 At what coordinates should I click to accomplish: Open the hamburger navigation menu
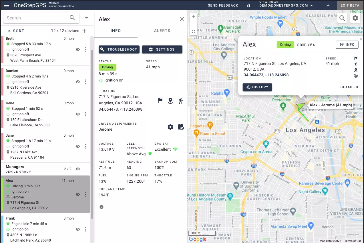6,5
